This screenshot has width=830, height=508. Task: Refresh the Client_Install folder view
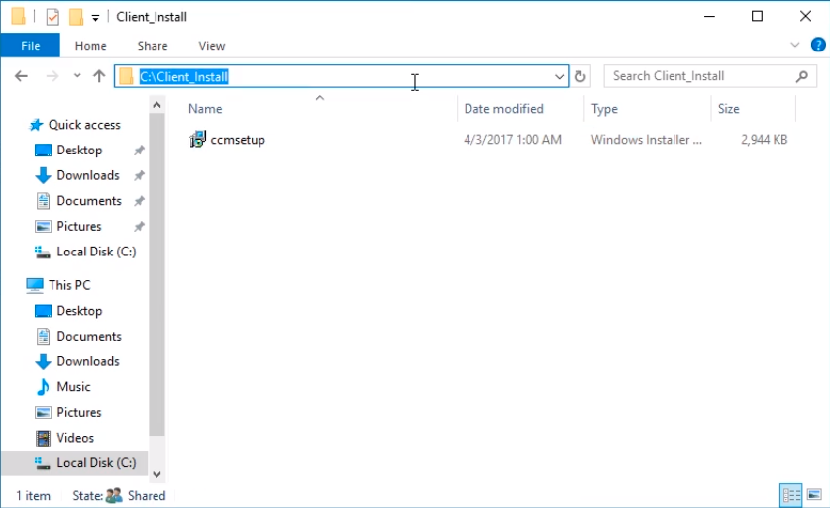click(x=580, y=76)
